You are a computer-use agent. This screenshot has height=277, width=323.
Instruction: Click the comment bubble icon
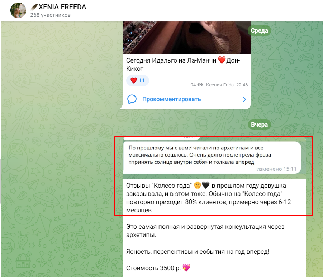pyautogui.click(x=132, y=99)
